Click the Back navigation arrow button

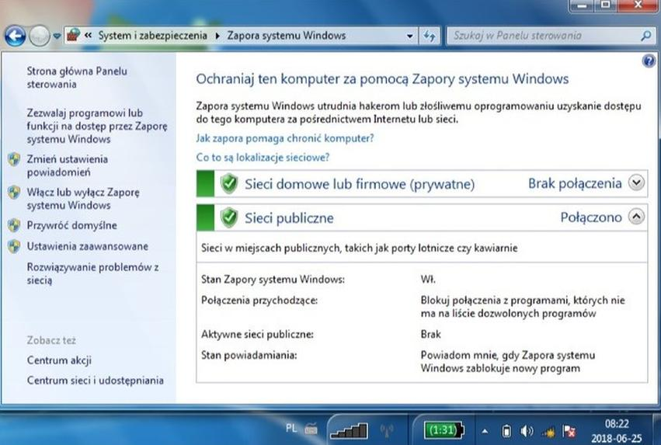(15, 36)
